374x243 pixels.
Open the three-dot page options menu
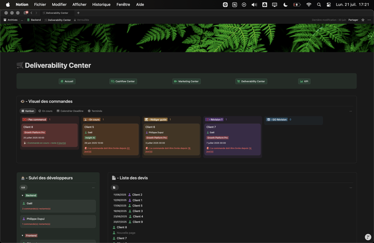[x=369, y=20]
